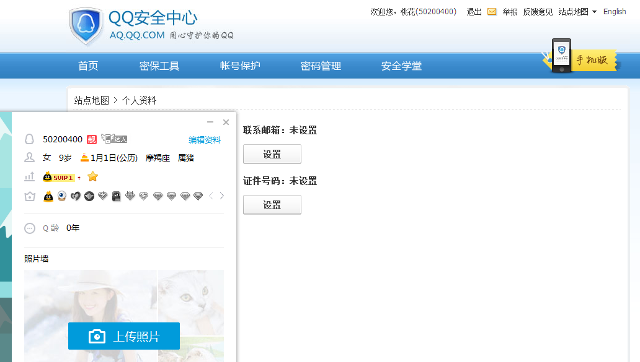Viewport: 640px width, 362px height.
Task: Go to 首页 in navigation bar
Action: 88,66
